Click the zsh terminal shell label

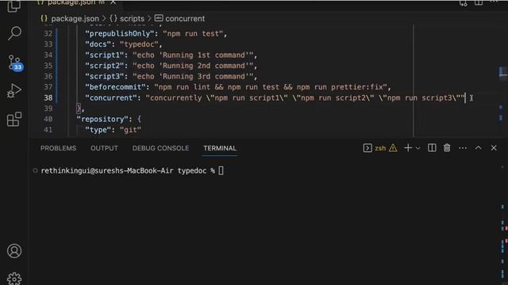[x=380, y=148]
